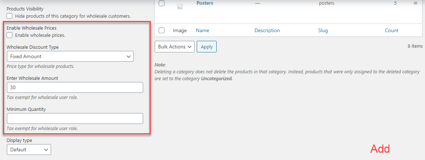425x160 pixels.
Task: Click the Image column footer label
Action: (180, 31)
